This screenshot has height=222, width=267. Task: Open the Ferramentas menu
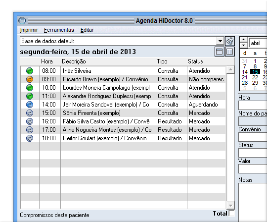coord(59,30)
